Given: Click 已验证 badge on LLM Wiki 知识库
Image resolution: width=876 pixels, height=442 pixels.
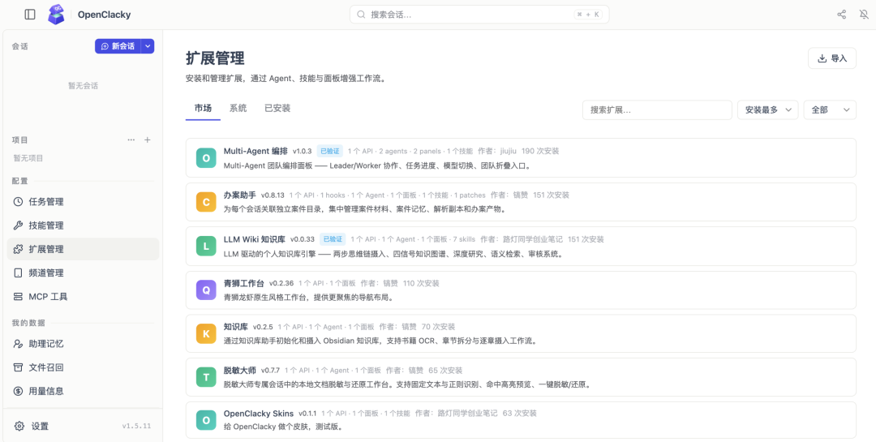Looking at the screenshot, I should [x=333, y=239].
